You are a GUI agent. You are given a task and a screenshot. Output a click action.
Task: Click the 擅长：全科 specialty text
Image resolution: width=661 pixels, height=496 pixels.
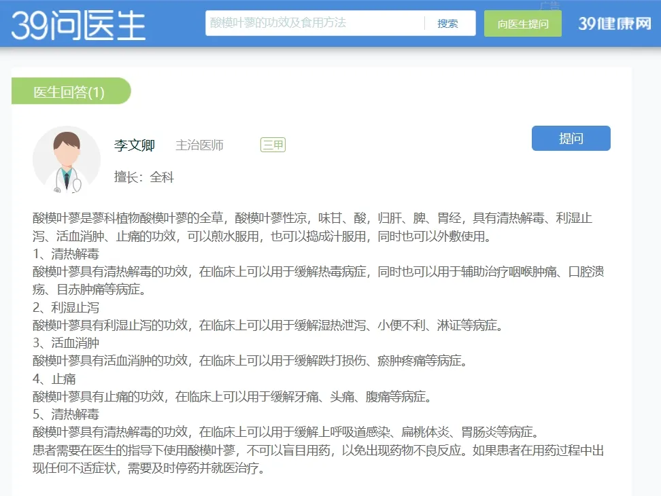(144, 177)
